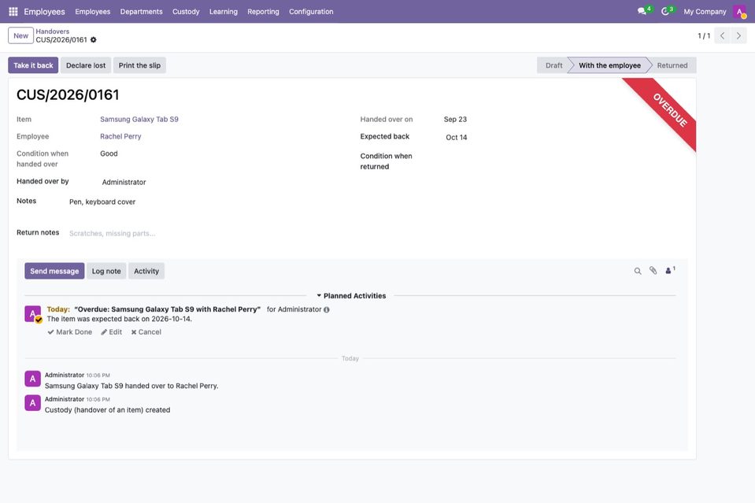Go to the previous record arrow
The width and height of the screenshot is (755, 503).
pos(722,35)
